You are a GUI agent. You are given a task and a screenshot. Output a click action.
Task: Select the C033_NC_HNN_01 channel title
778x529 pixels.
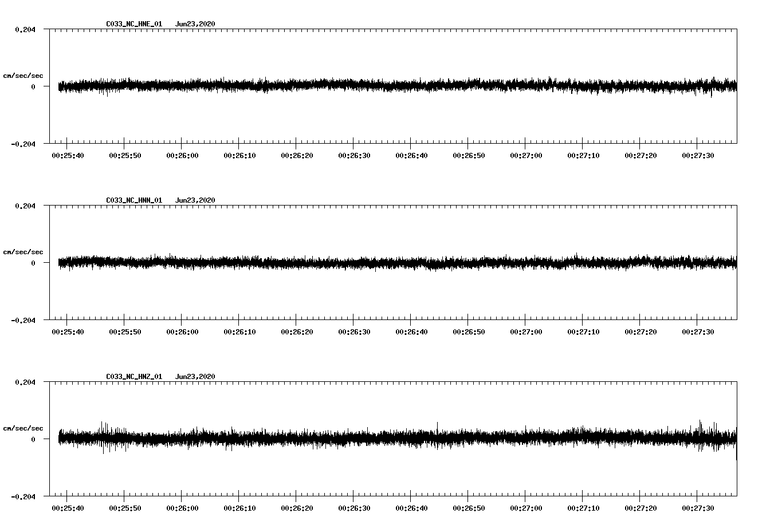point(134,200)
